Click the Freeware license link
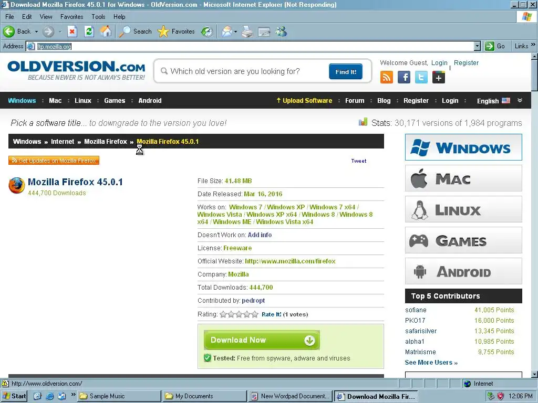Screen dimensions: 538x403 click(x=237, y=248)
